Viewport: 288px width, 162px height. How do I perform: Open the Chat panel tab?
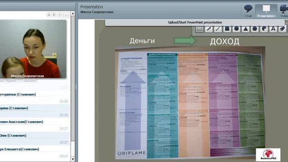tap(248, 11)
